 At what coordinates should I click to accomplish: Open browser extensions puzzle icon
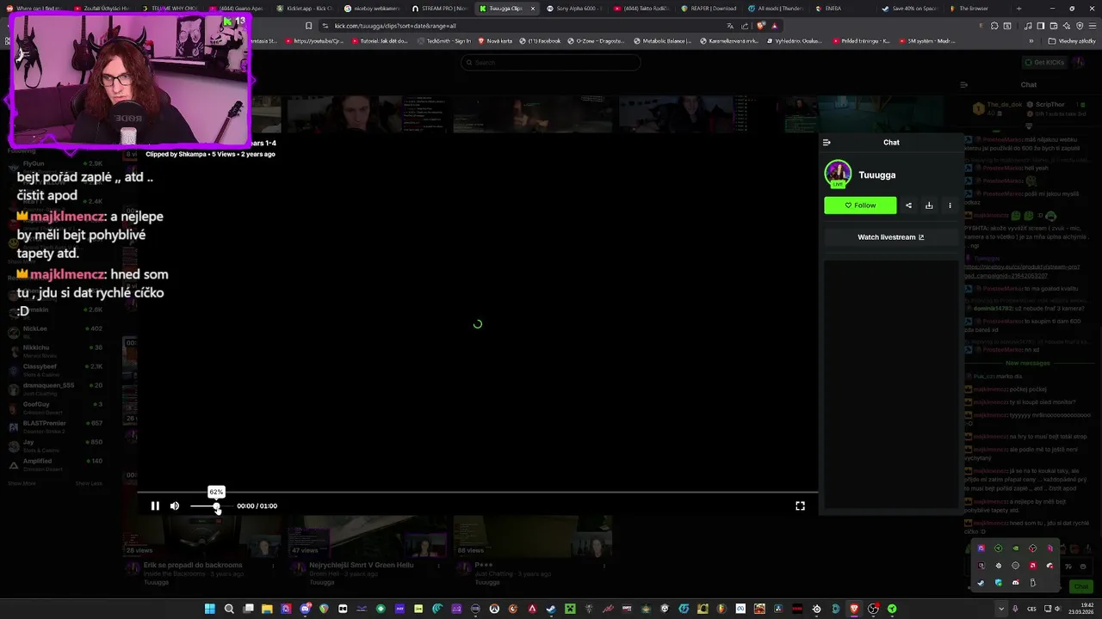(x=994, y=26)
